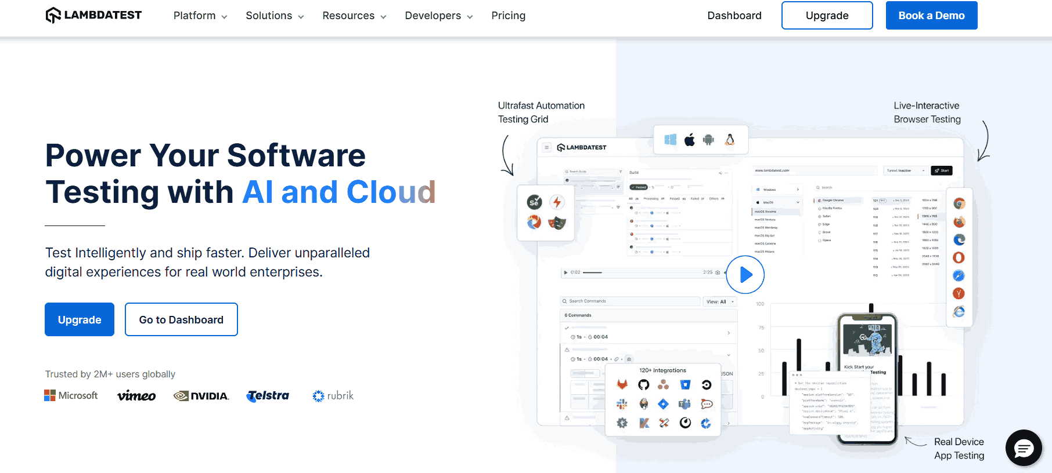
Task: Expand the Platform dropdown menu
Action: tap(200, 16)
